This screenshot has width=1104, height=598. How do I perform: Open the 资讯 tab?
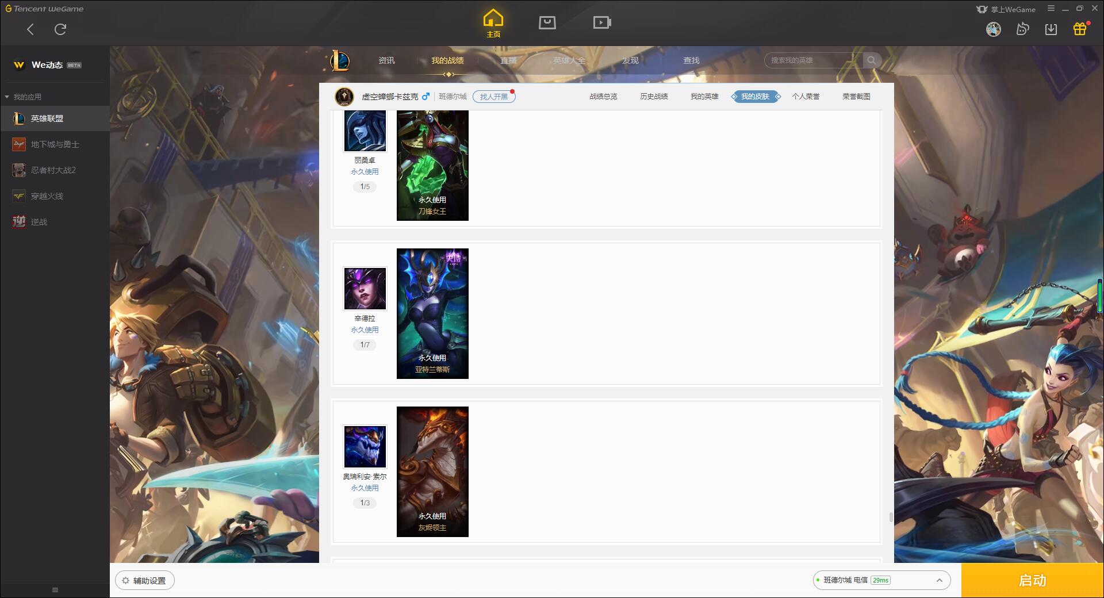[x=386, y=60]
